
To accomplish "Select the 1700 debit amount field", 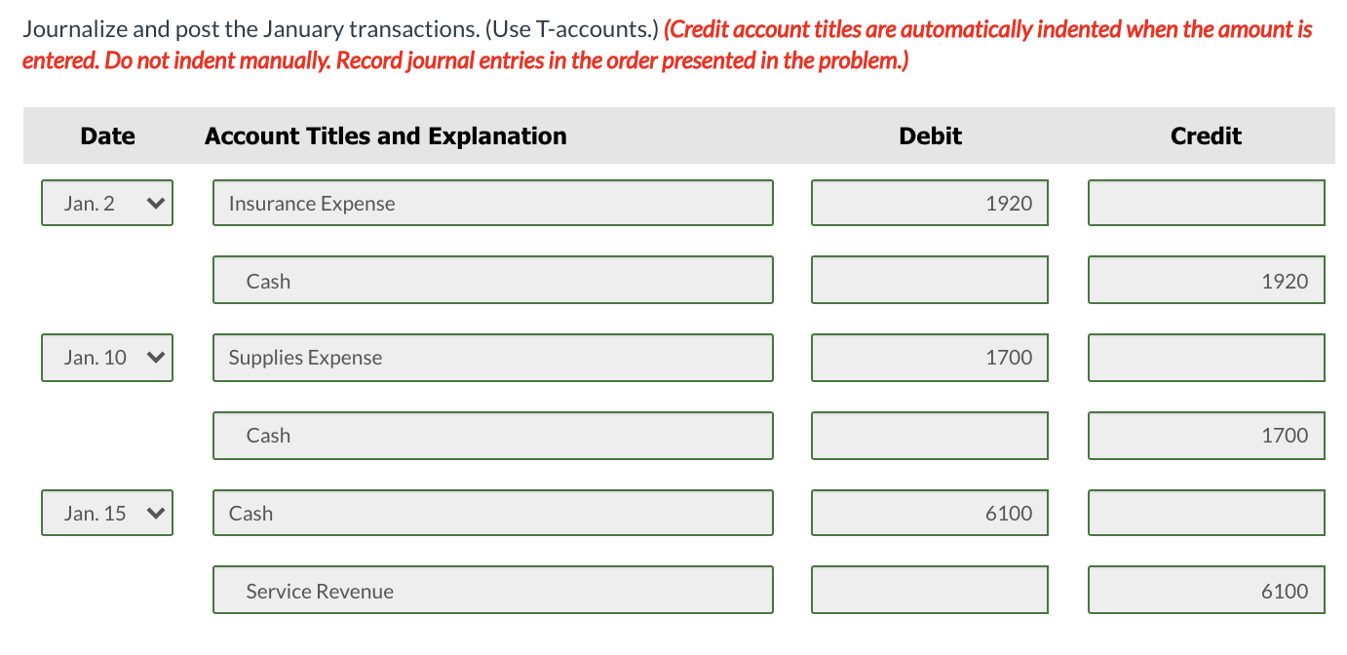I will pos(929,358).
